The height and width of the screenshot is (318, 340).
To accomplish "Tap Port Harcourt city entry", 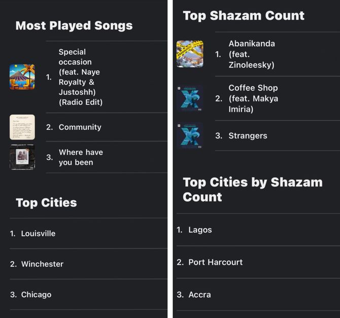I will coord(215,262).
